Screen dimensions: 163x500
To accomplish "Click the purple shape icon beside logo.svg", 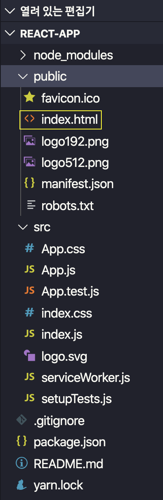I will click(29, 356).
